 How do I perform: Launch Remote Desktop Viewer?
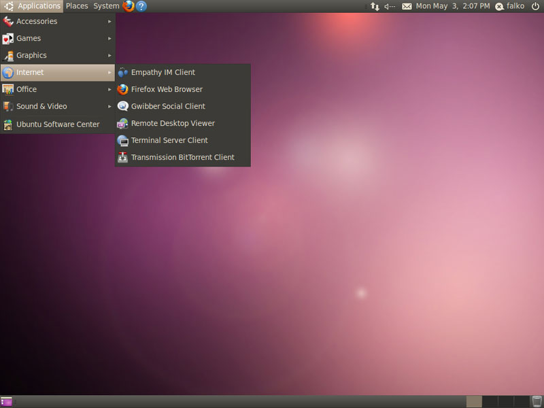pos(183,124)
